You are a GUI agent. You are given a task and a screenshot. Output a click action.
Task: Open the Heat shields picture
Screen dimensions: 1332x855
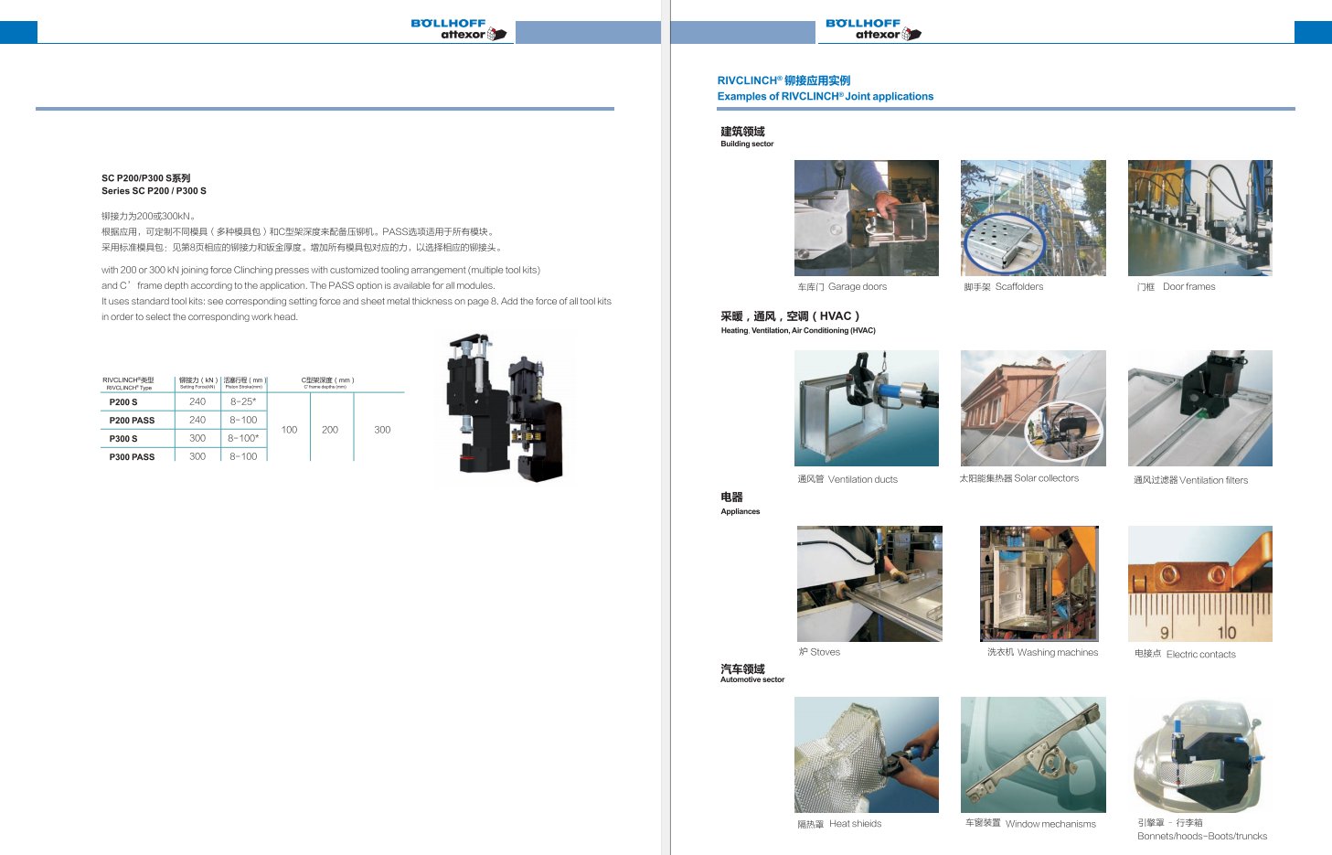click(866, 754)
